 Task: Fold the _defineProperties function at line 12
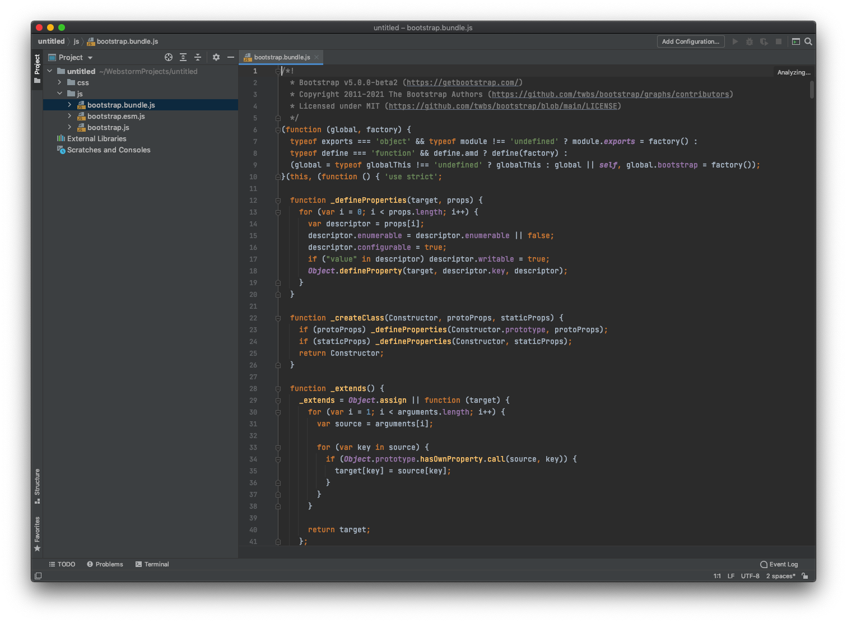tap(278, 201)
